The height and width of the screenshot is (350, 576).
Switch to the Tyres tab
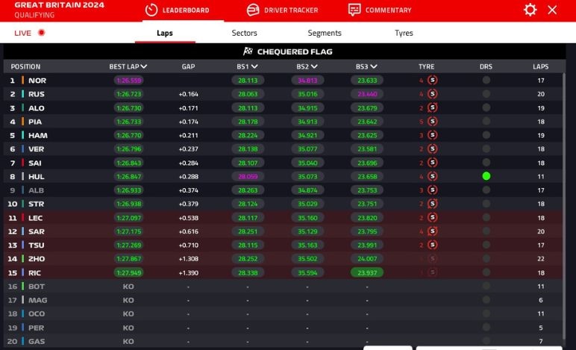coord(404,33)
